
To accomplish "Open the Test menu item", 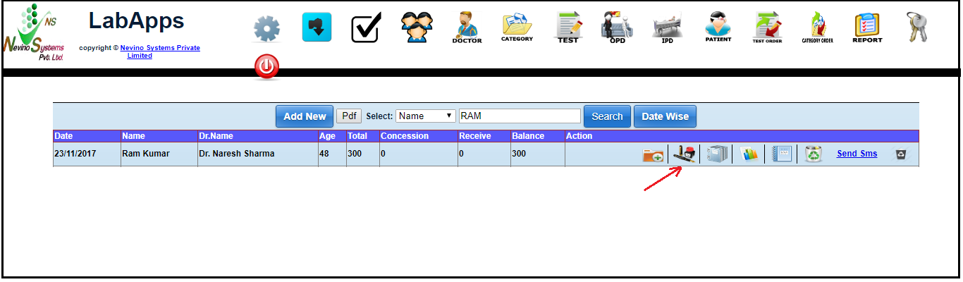I will tap(568, 27).
